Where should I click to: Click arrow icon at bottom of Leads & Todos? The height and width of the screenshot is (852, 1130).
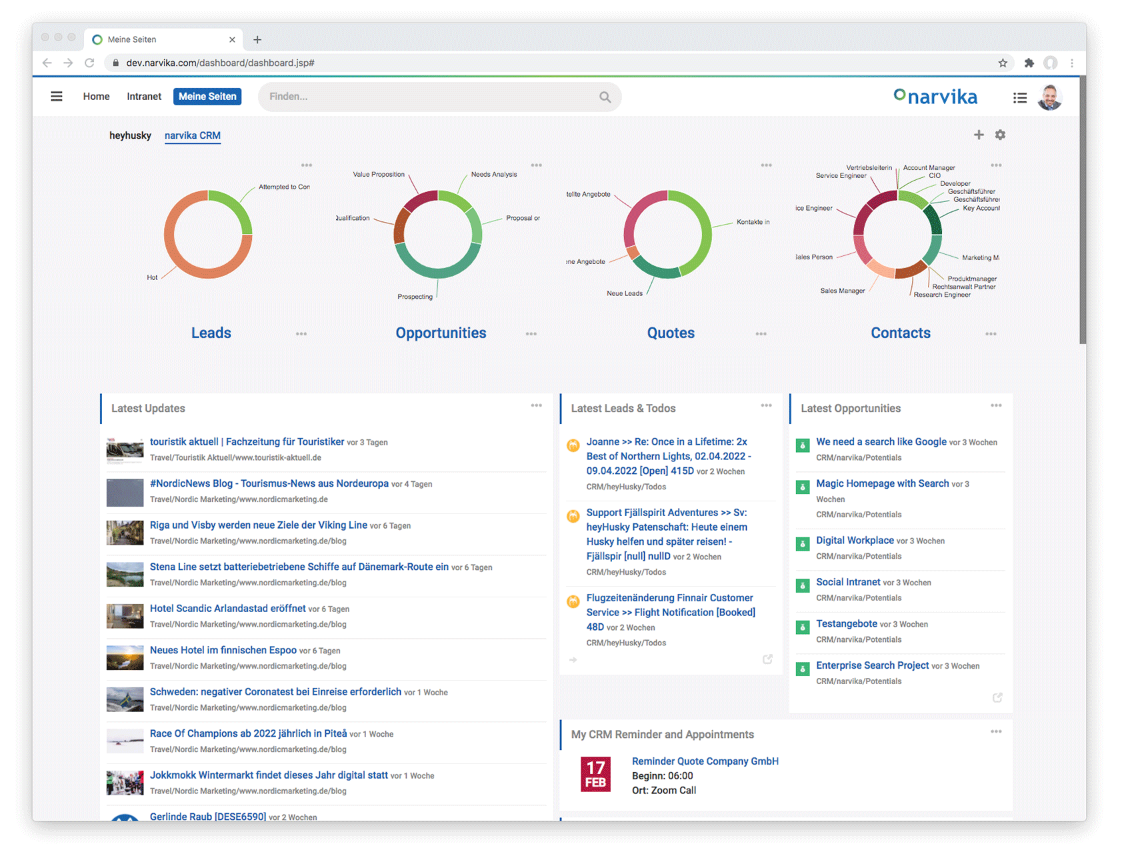point(573,660)
